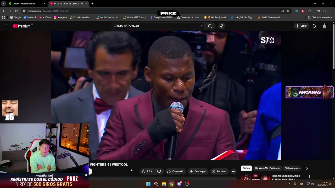The height and width of the screenshot is (188, 335).
Task: Open the Crear create menu
Action: coord(301,26)
